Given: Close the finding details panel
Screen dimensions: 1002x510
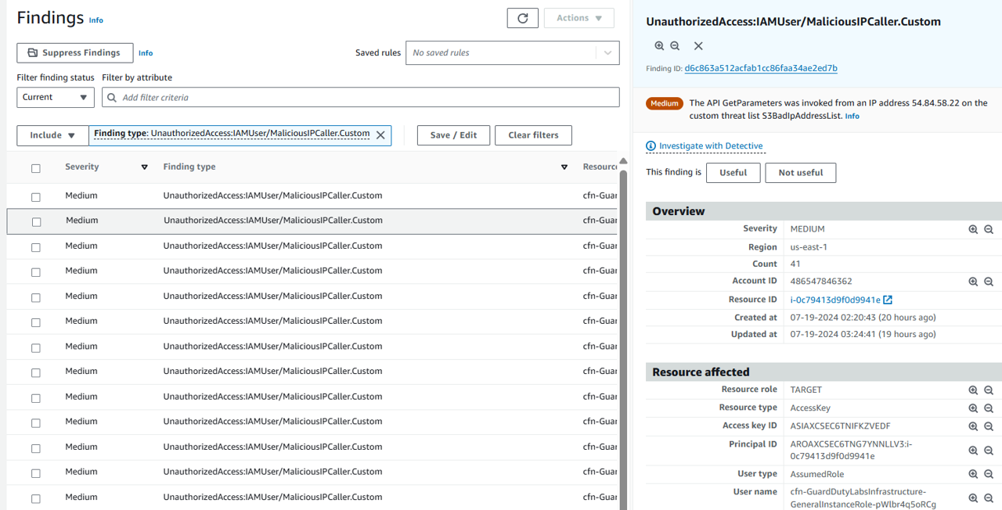Looking at the screenshot, I should point(698,46).
